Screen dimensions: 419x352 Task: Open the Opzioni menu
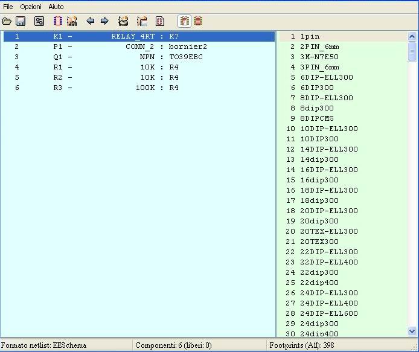[x=31, y=7]
